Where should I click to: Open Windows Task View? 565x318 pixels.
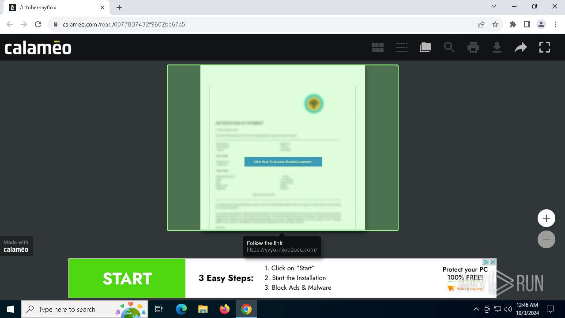point(159,309)
